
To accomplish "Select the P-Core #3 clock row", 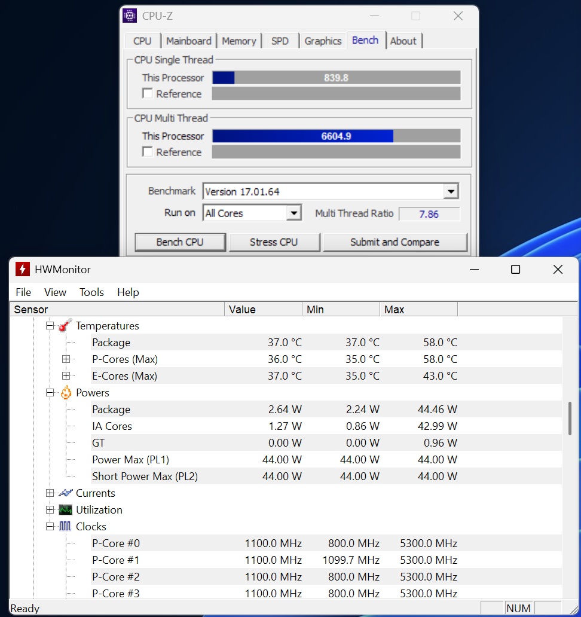I will click(326, 592).
